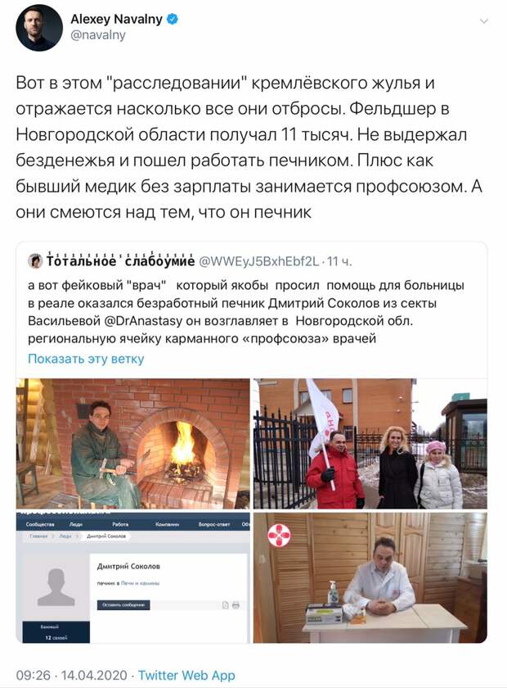The width and height of the screenshot is (507, 688).
Task: Click the main tweet text body
Action: coord(249,147)
